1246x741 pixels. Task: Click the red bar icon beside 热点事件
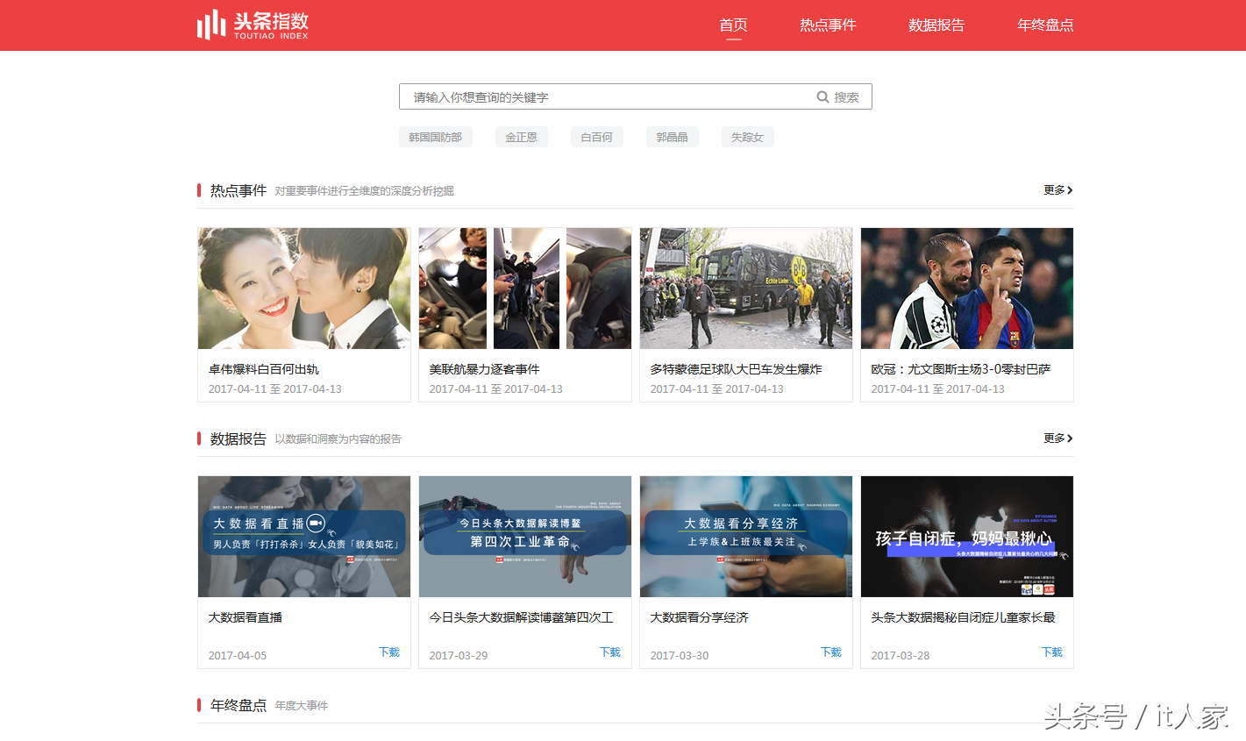pyautogui.click(x=199, y=189)
